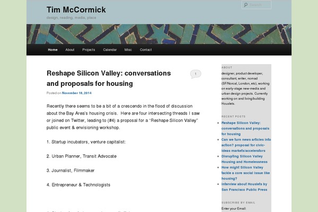The height and width of the screenshot is (212, 318).
Task: Open How might Silicon Valley tackle housing post
Action: (x=245, y=173)
